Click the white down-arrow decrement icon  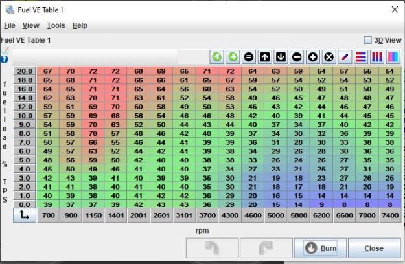[x=281, y=57]
